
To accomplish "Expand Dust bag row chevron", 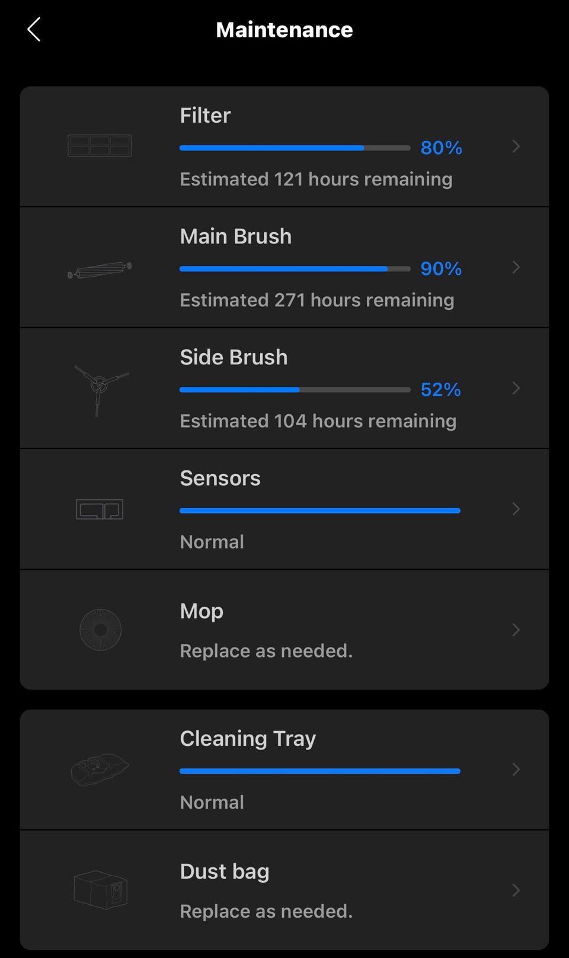I will coord(516,890).
